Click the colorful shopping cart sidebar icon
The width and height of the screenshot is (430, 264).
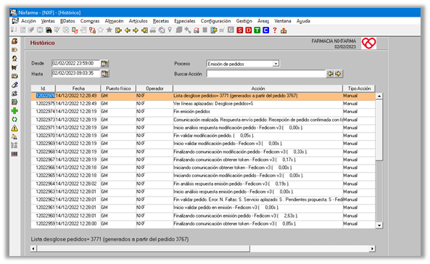pyautogui.click(x=15, y=67)
